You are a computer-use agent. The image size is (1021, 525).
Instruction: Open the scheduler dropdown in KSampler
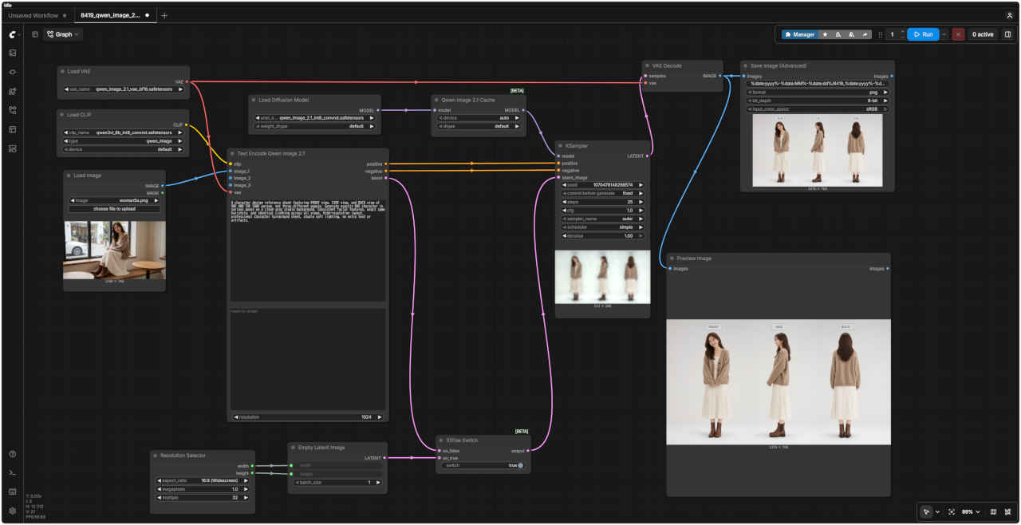pos(603,227)
